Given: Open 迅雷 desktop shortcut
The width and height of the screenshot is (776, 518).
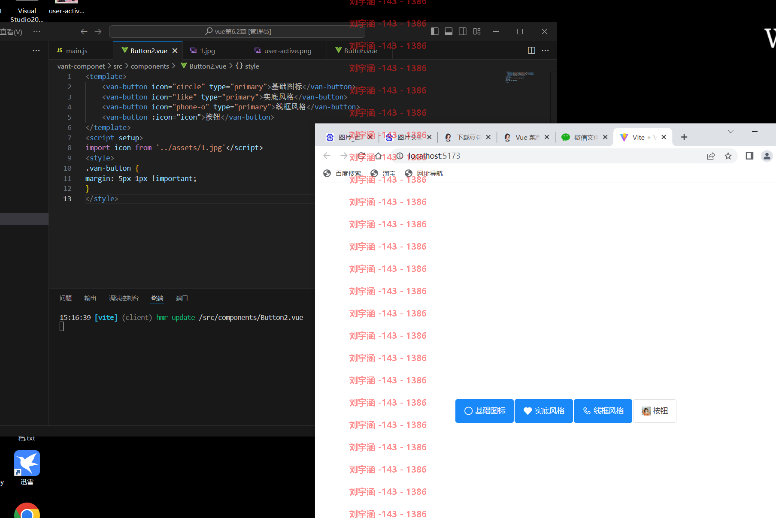Looking at the screenshot, I should (x=27, y=467).
